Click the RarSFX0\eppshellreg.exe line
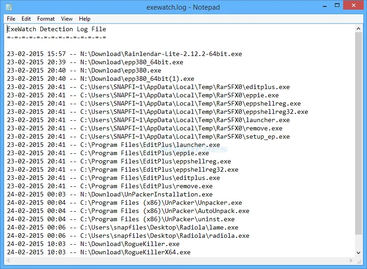 pyautogui.click(x=154, y=104)
